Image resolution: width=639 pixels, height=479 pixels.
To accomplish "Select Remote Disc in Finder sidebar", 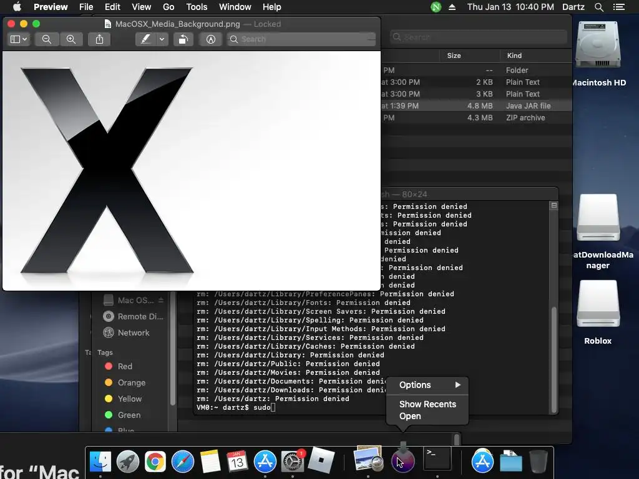I will tap(134, 316).
